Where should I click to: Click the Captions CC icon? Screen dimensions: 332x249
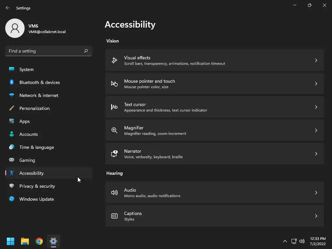tap(114, 216)
